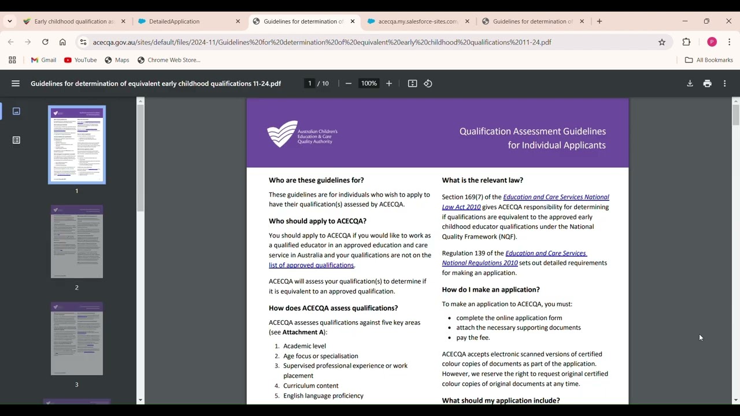Open list of approved qualifications link
This screenshot has height=416, width=740.
coord(311,265)
